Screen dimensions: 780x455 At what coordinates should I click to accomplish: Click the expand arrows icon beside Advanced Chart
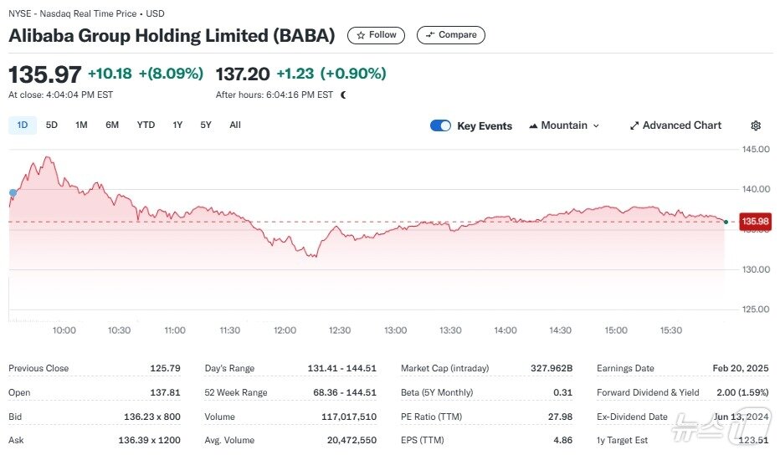pos(634,125)
